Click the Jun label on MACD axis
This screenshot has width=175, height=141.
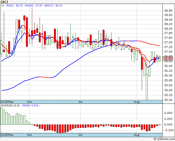29,135
